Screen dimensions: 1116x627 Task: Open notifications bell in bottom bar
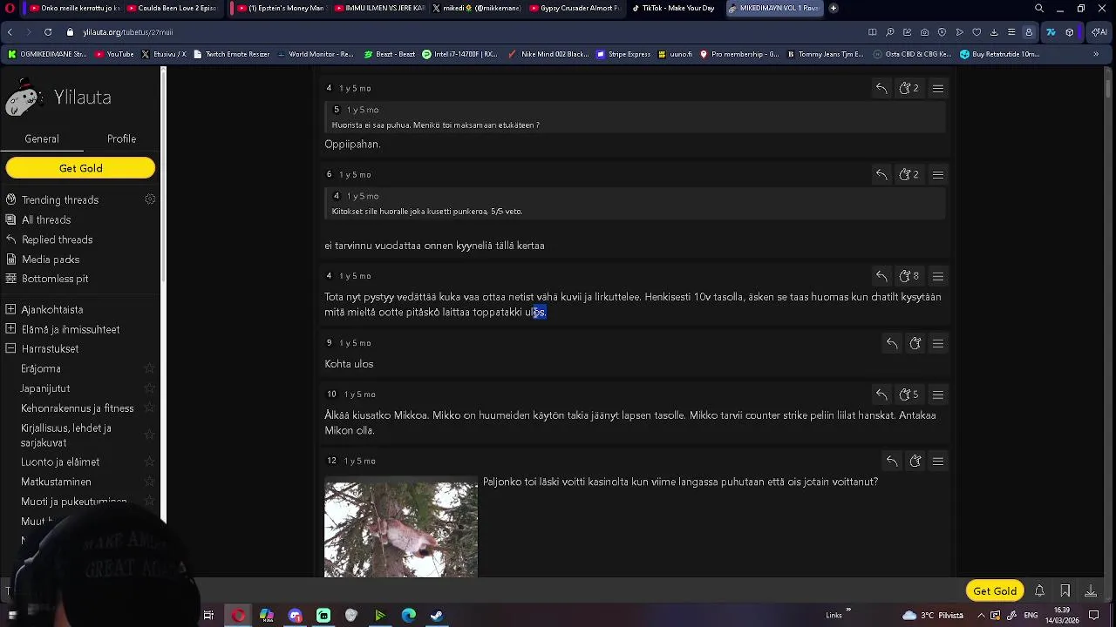click(1039, 590)
